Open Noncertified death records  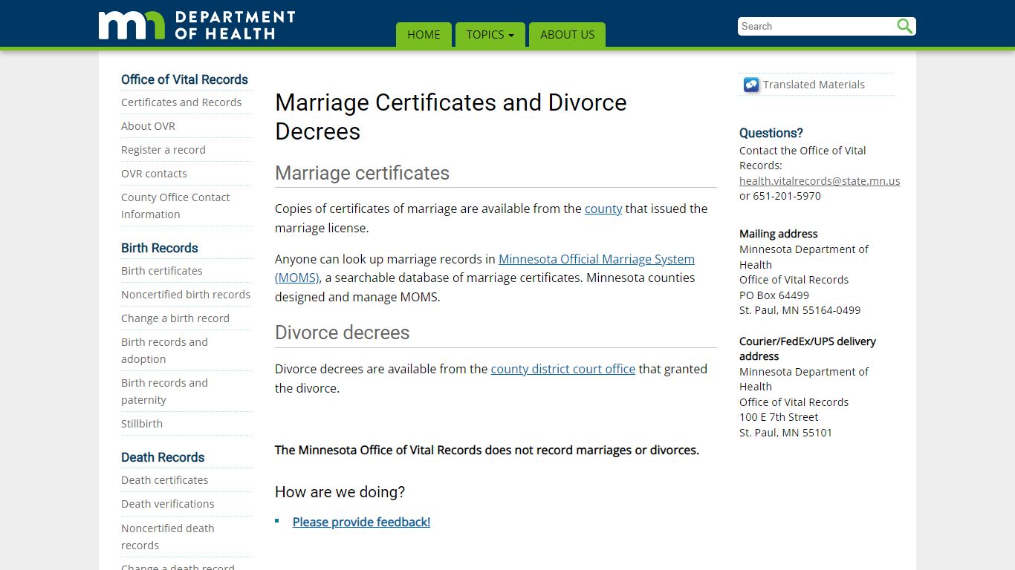[168, 537]
